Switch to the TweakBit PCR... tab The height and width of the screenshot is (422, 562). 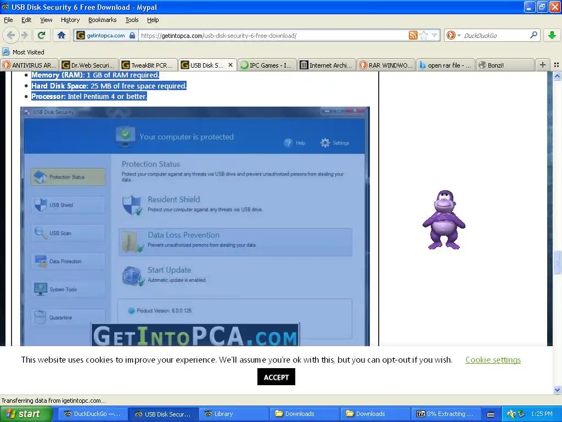[148, 65]
